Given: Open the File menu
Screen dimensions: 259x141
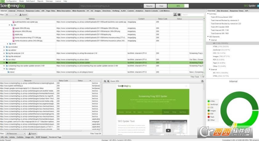Looking at the screenshot, I should 2,1.
